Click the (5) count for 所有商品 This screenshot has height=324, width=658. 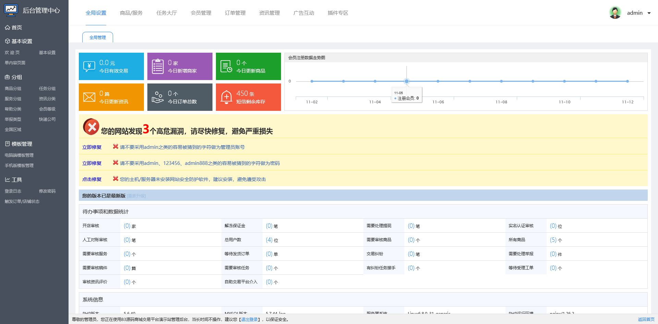[553, 240]
